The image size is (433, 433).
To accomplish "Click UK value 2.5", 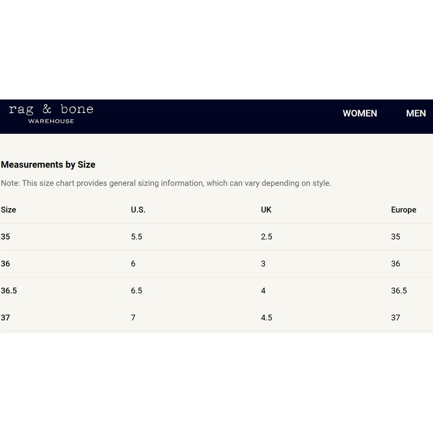I will [x=266, y=237].
